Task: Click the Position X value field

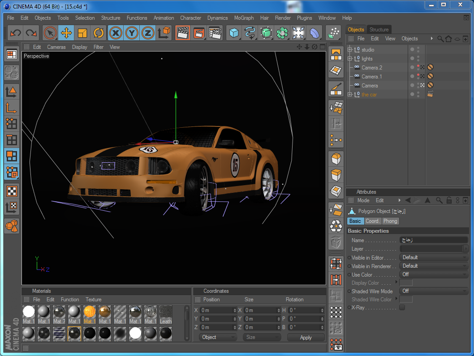Action: [x=218, y=310]
